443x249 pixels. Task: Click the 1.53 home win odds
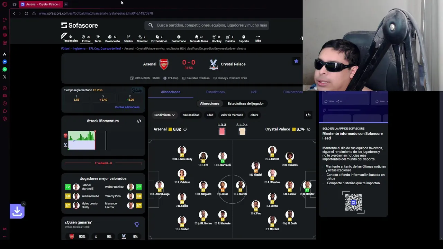pos(76,98)
